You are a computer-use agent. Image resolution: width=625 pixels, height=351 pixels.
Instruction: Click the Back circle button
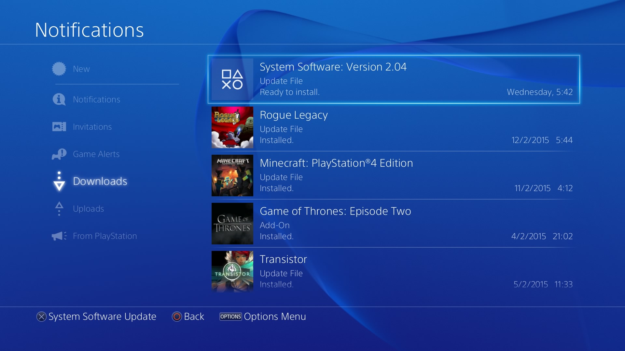point(177,317)
